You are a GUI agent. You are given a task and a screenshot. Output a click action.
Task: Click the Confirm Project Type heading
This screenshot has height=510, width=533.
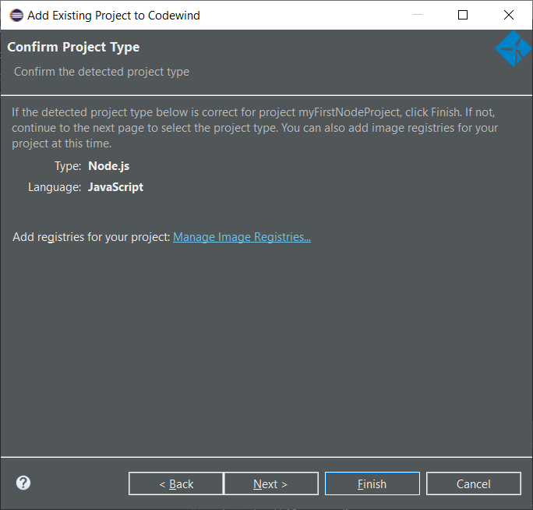tap(73, 47)
